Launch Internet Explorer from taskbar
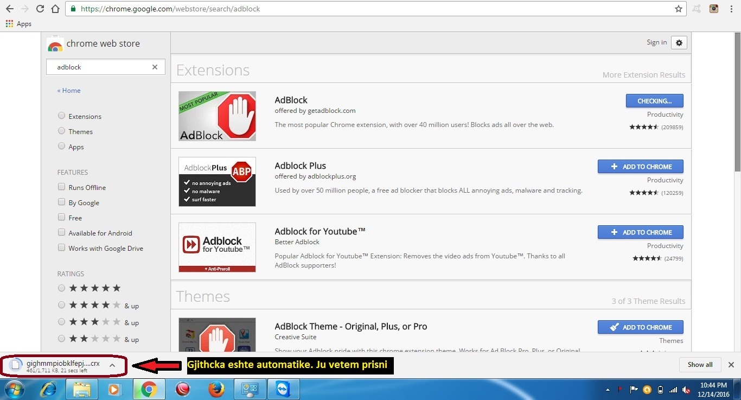The image size is (741, 400). pyautogui.click(x=49, y=390)
